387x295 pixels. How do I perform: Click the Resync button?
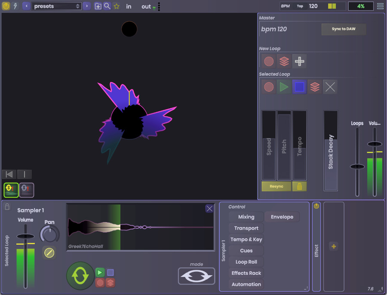[x=276, y=186]
